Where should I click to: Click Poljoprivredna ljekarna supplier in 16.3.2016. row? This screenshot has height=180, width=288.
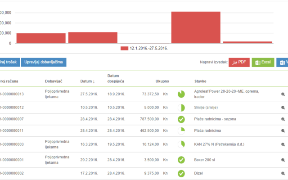pyautogui.click(x=57, y=144)
